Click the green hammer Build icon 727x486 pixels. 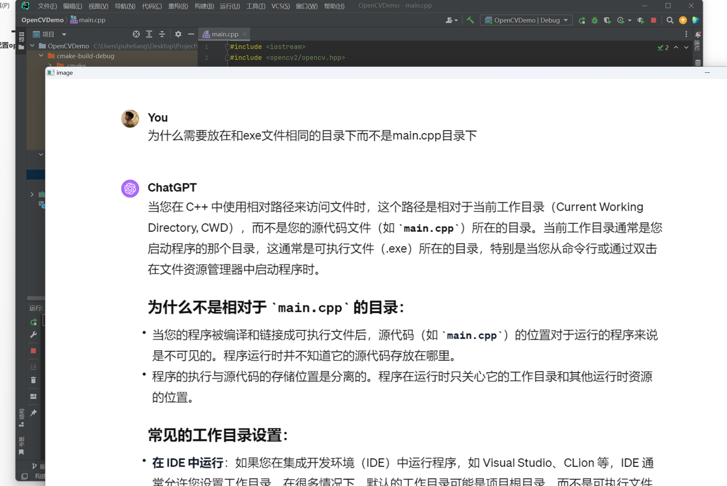[470, 20]
